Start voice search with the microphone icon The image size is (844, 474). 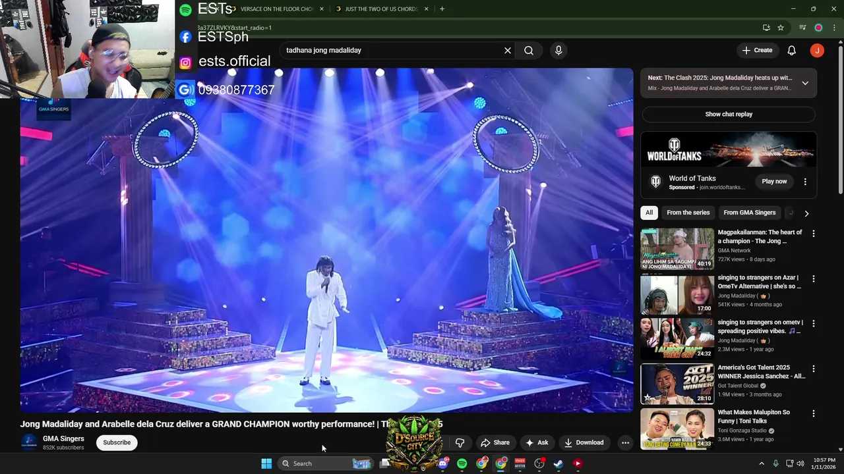[558, 50]
